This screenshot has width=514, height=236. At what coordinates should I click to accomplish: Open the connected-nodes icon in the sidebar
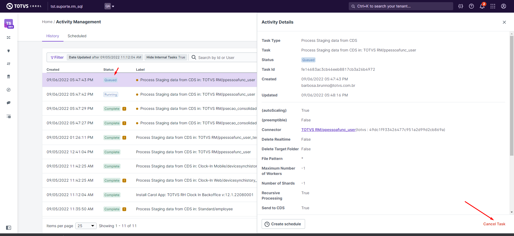pyautogui.click(x=9, y=38)
